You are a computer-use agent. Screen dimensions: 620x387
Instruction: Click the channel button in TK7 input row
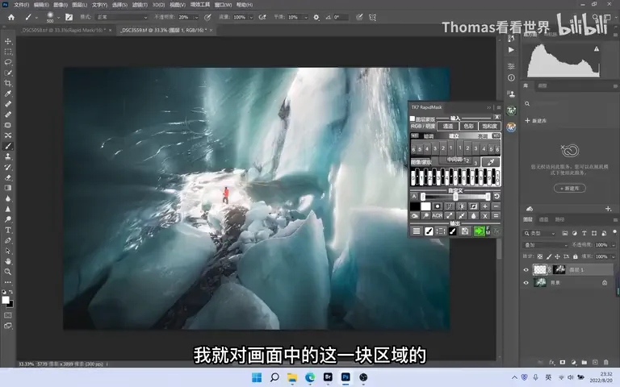coord(448,127)
